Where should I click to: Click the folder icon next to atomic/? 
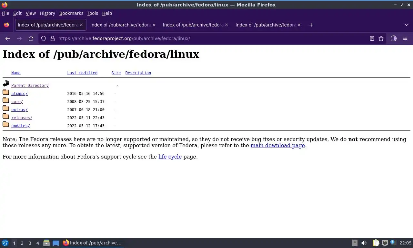pyautogui.click(x=6, y=92)
